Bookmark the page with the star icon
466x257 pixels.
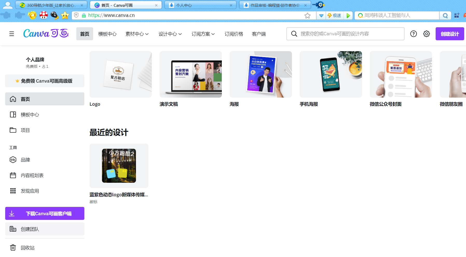pos(307,16)
